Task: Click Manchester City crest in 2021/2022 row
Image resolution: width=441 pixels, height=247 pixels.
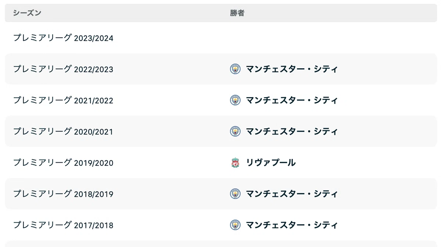Action: point(235,100)
